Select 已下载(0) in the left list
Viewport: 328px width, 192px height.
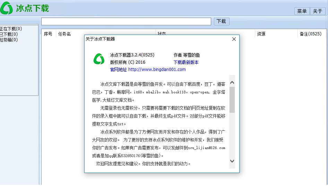[x=9, y=34]
